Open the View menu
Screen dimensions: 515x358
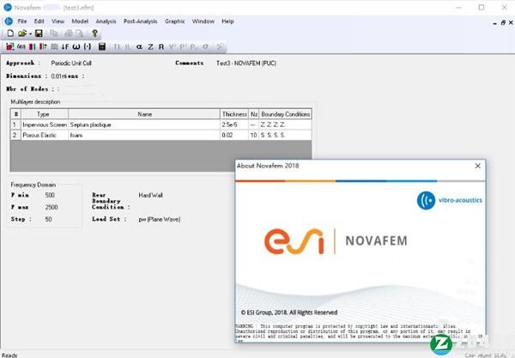click(58, 21)
